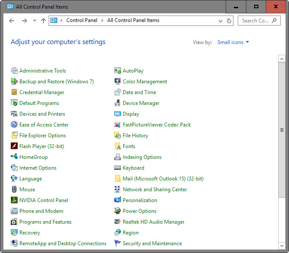Open the Network and Sharing Center link
The height and width of the screenshot is (253, 289).
155,190
